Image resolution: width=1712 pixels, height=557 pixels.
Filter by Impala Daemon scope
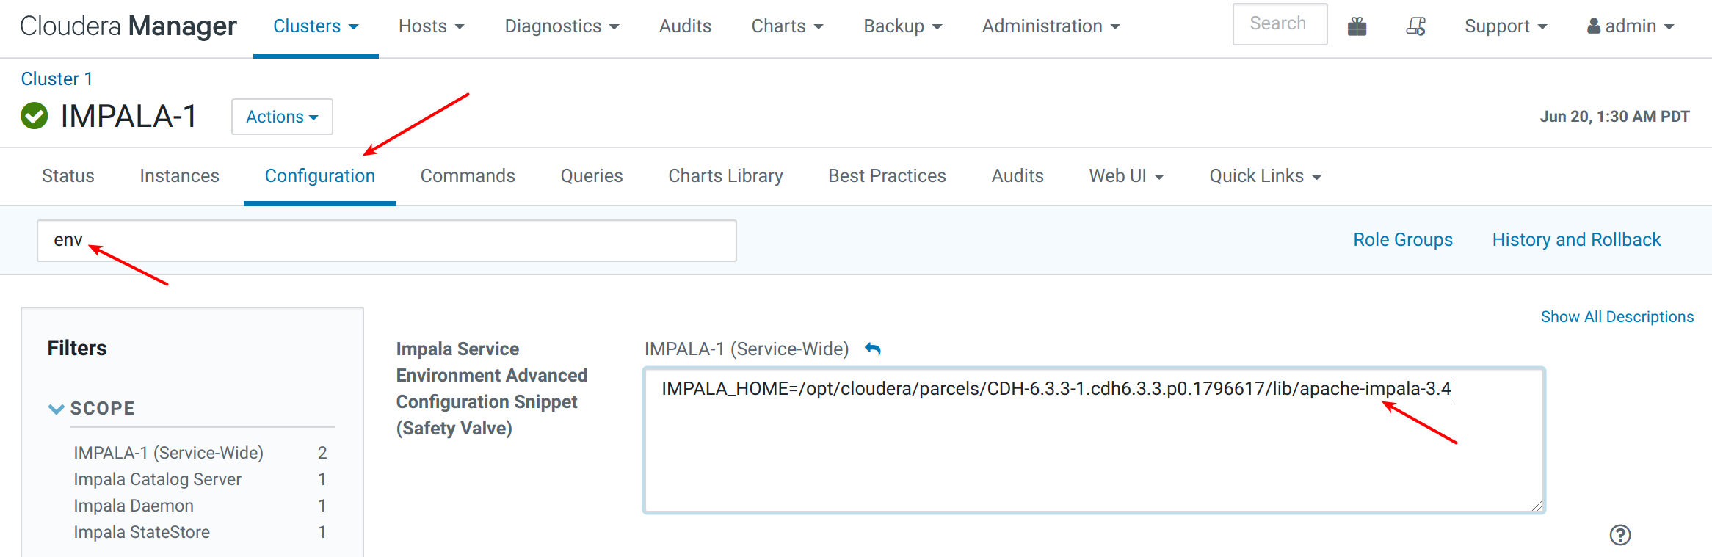click(x=134, y=506)
